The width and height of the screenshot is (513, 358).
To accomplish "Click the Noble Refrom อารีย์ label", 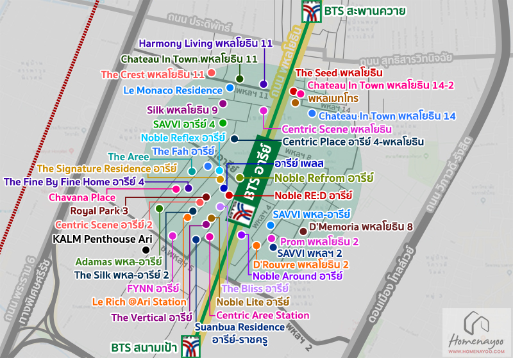I will click(x=324, y=178).
